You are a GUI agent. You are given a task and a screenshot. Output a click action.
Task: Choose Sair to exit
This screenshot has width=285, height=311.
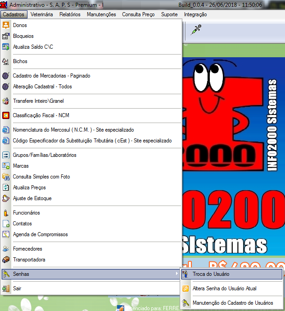pyautogui.click(x=91, y=288)
